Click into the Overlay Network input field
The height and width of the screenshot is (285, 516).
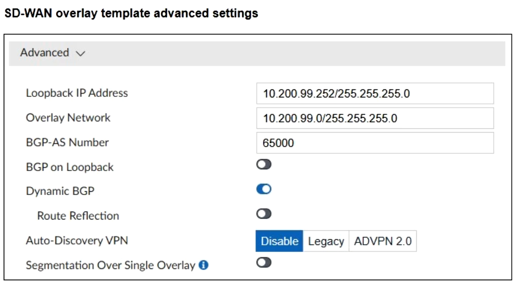pyautogui.click(x=375, y=118)
